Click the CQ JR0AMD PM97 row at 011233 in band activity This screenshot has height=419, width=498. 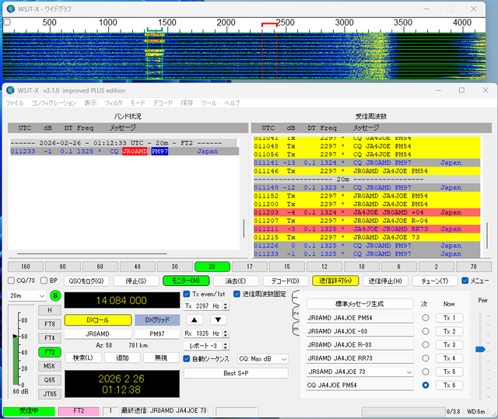pos(124,152)
